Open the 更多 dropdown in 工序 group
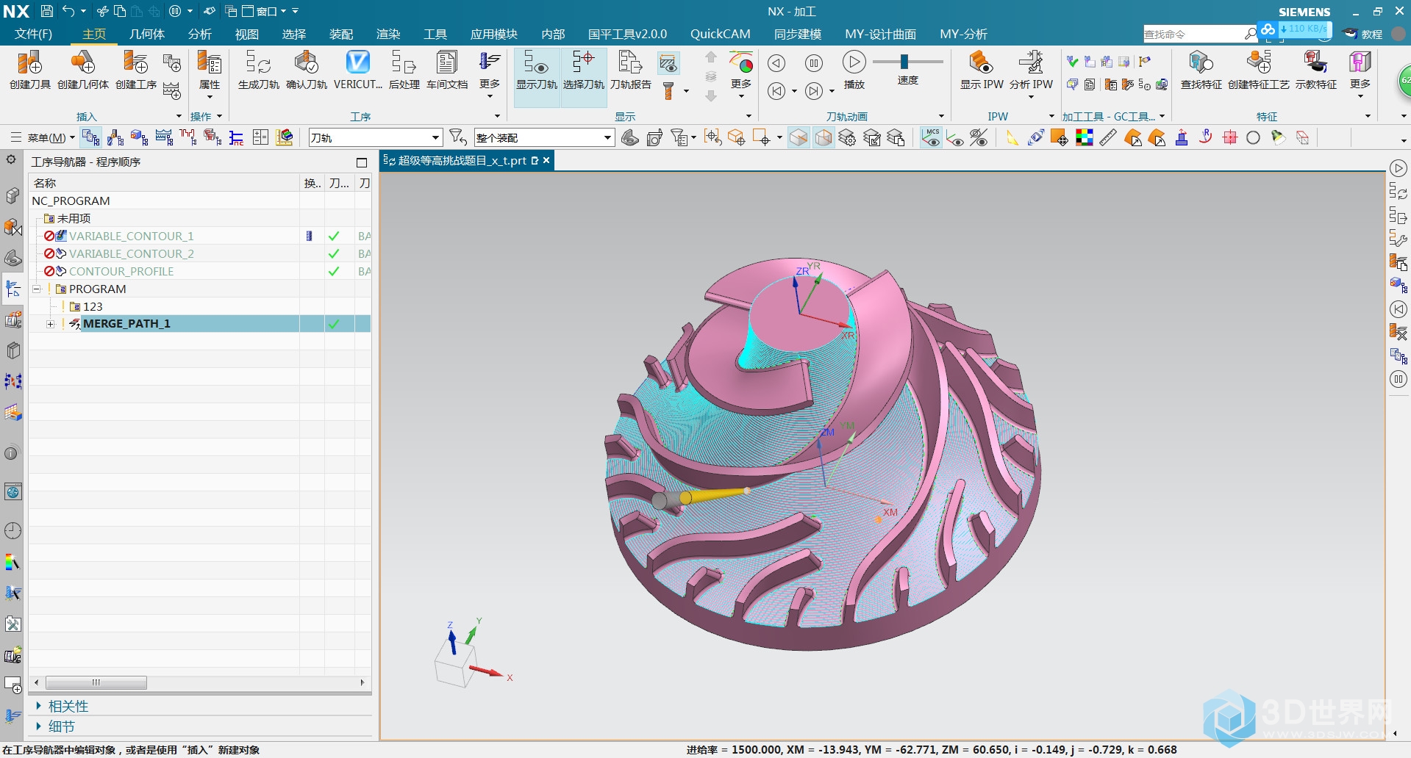Viewport: 1411px width, 758px height. tap(490, 75)
